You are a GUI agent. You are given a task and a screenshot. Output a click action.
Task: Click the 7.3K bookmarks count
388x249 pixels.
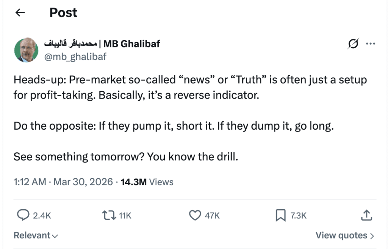[x=298, y=216]
